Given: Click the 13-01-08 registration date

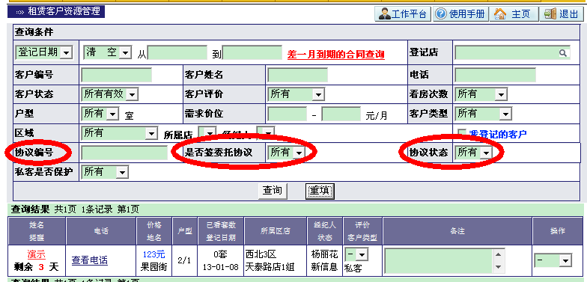Looking at the screenshot, I should click(220, 268).
